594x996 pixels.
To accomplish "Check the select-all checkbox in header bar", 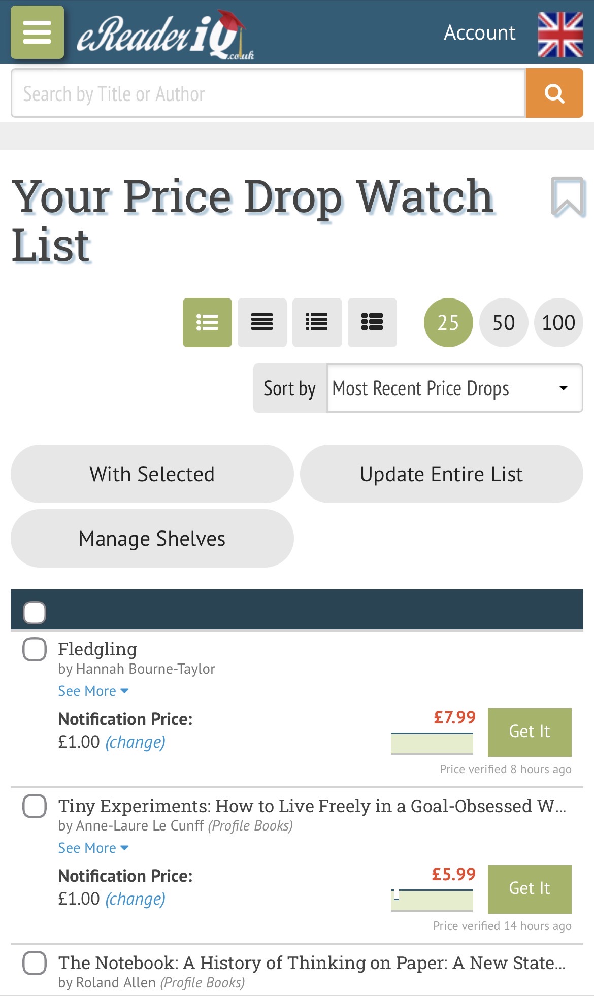I will 35,612.
